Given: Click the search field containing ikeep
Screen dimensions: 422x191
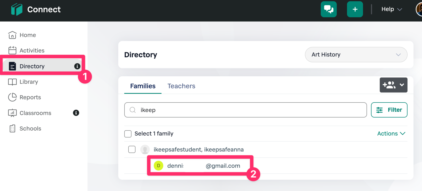Looking at the screenshot, I should pos(245,110).
